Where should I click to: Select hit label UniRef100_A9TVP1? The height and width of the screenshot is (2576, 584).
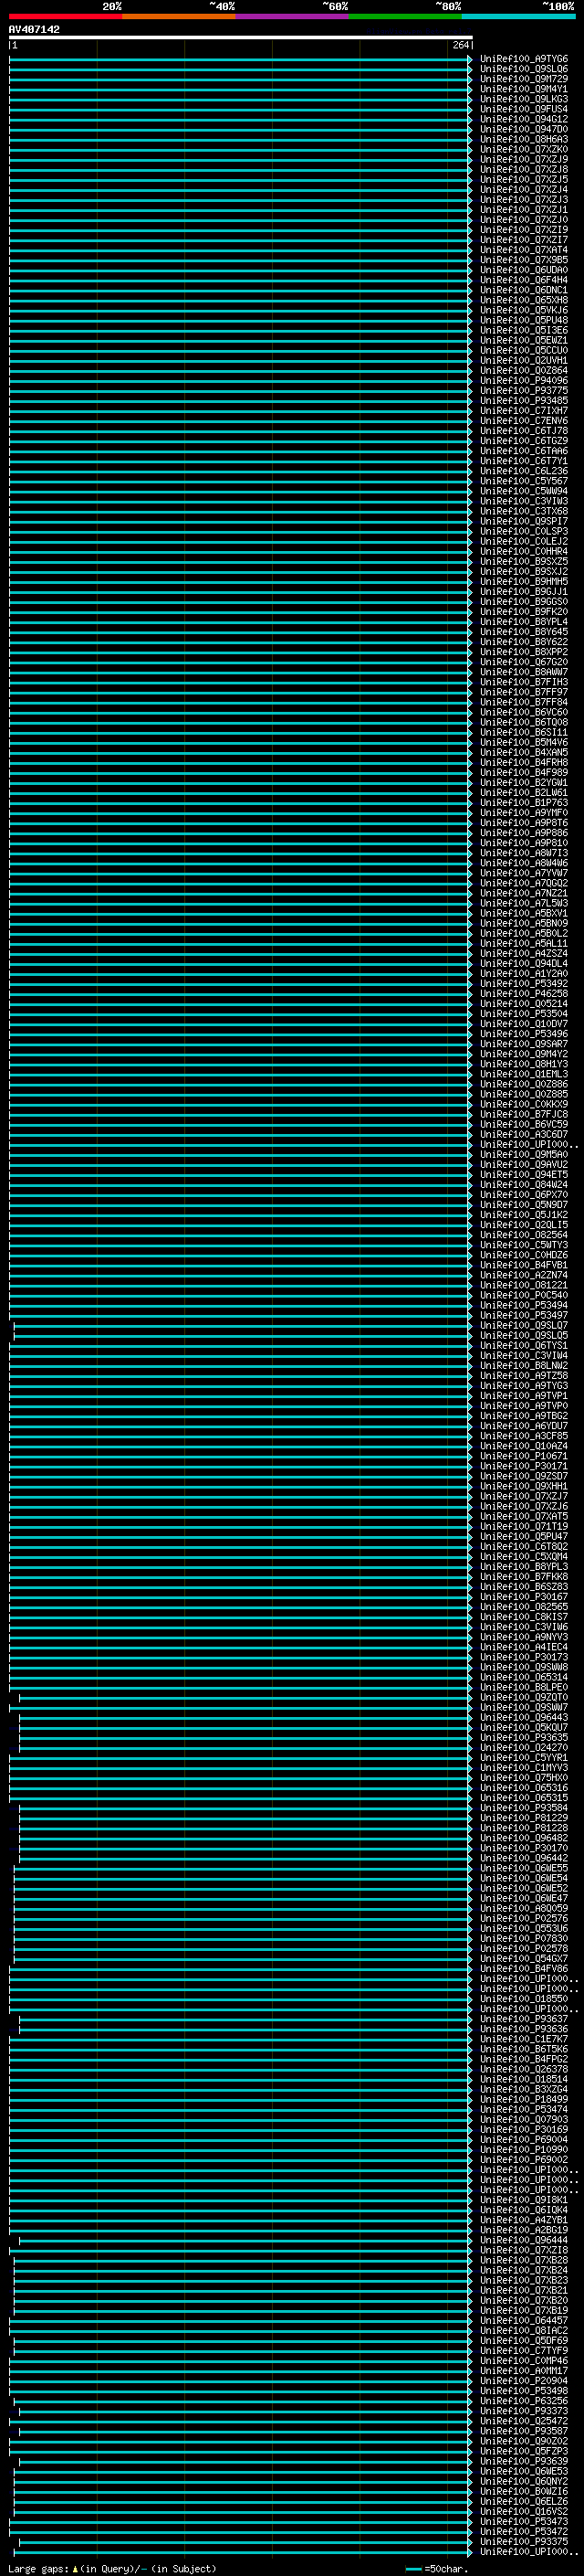point(524,1395)
